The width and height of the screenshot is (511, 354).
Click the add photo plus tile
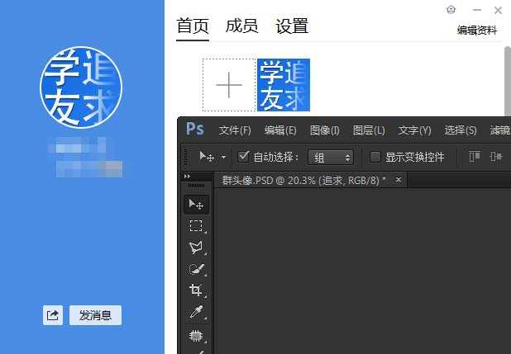[229, 85]
